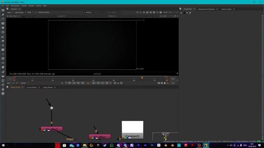
Task: Open the 3D nodes toolbar menu
Action: pos(3,50)
